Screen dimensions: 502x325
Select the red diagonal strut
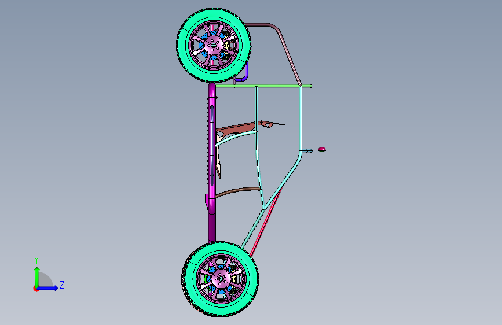(266, 222)
